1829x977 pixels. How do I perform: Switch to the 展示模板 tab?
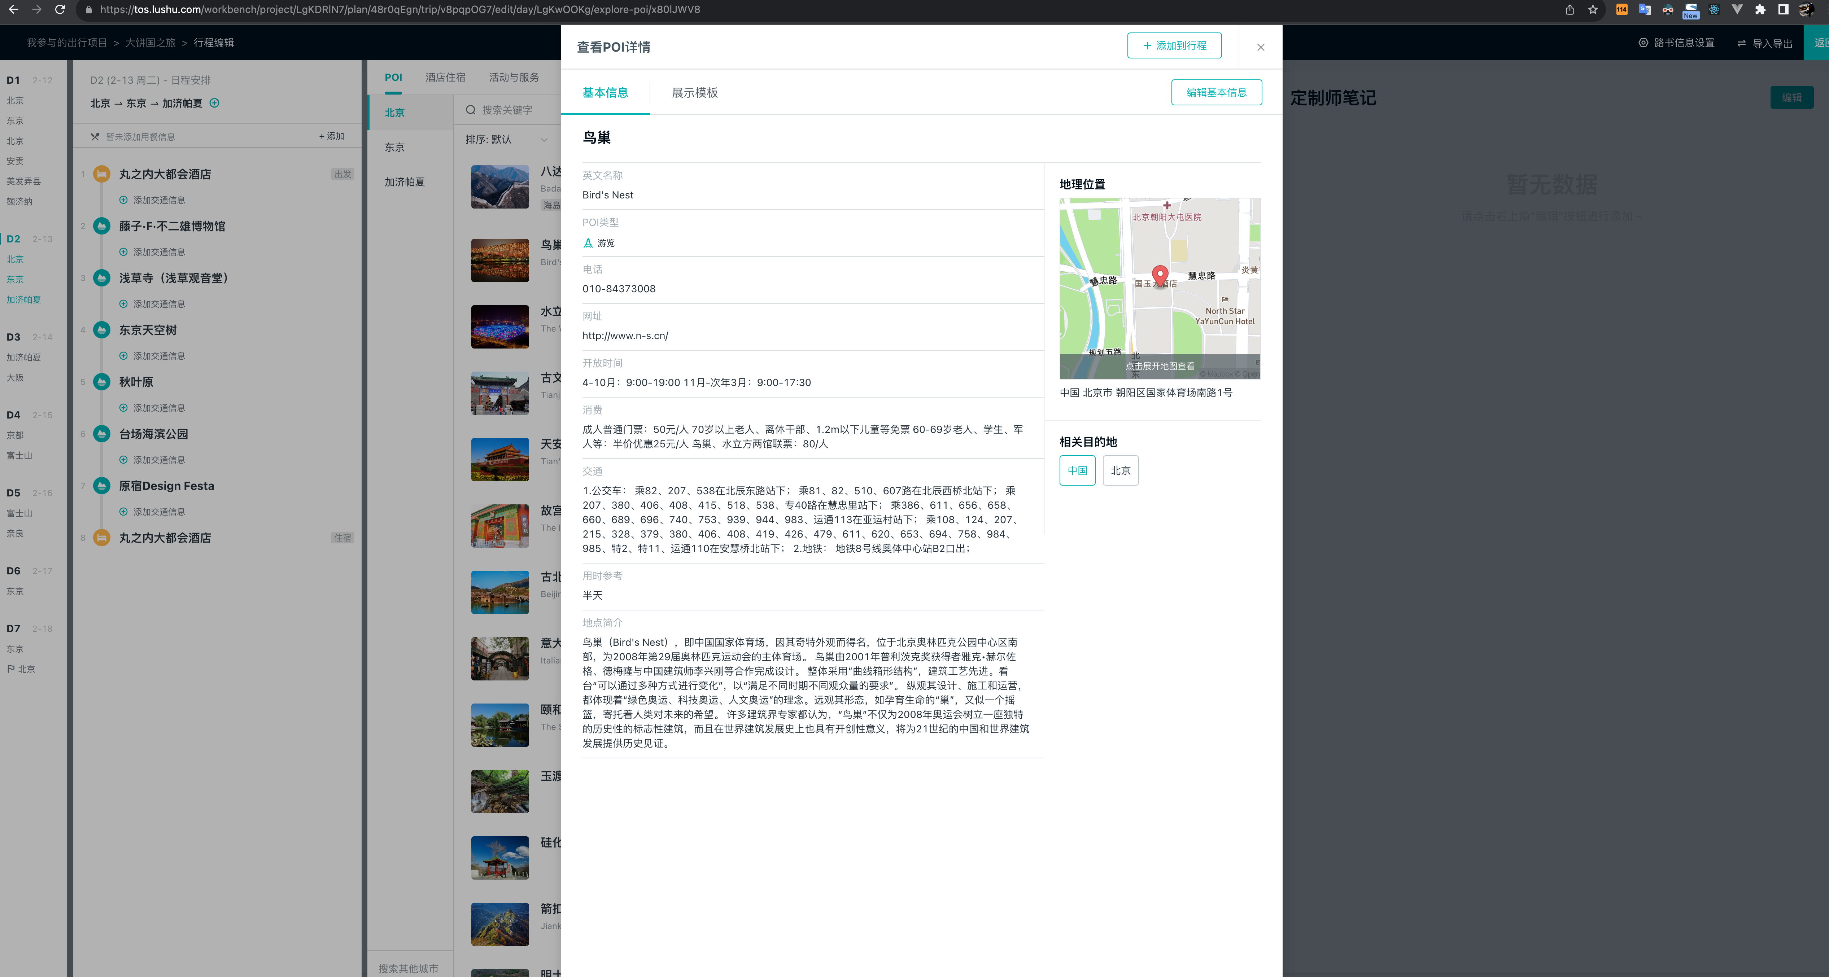694,92
